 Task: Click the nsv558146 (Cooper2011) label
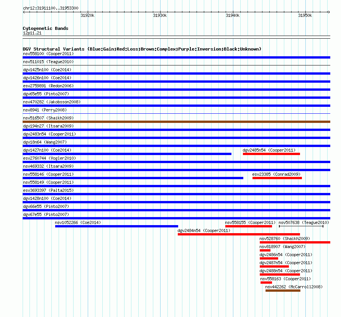(x=48, y=174)
